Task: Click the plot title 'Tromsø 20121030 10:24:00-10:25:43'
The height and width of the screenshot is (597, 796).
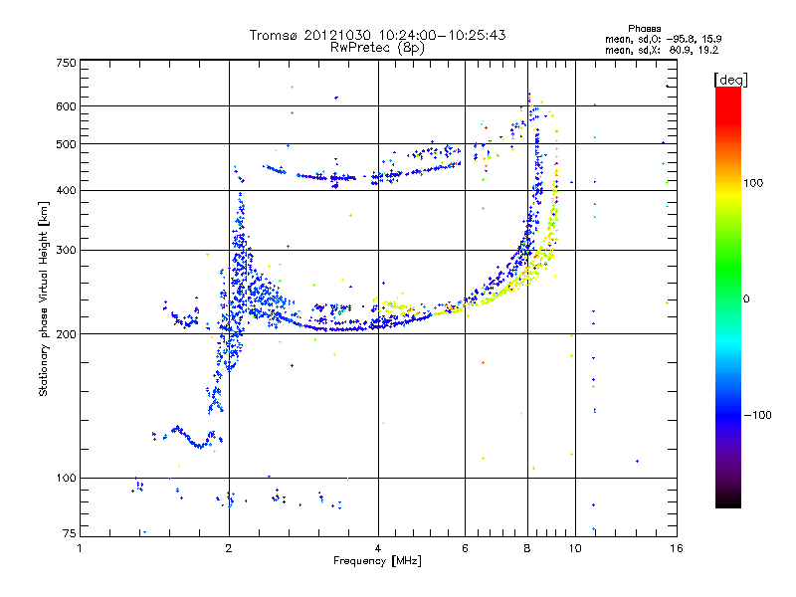Action: pos(377,35)
